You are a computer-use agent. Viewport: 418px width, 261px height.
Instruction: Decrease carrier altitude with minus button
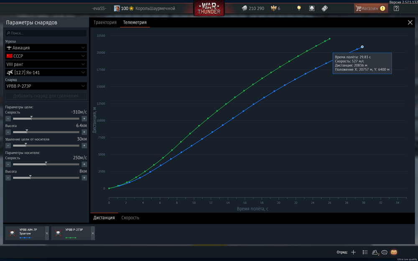[8, 177]
